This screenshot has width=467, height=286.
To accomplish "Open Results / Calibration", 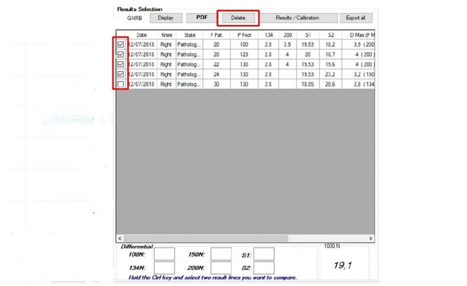I will [x=297, y=18].
